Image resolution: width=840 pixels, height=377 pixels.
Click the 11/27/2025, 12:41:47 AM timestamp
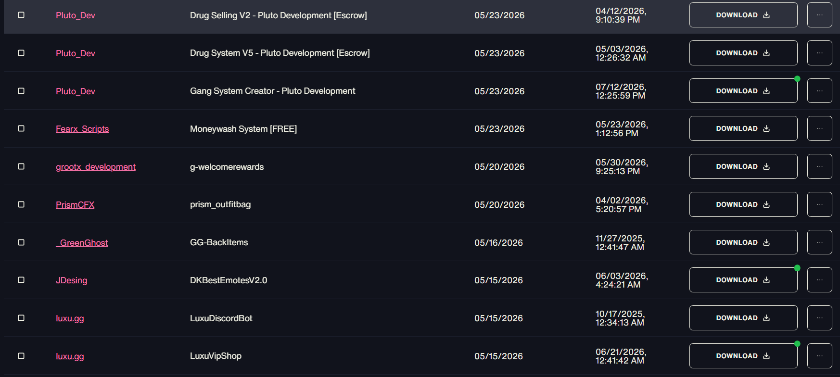(x=620, y=243)
